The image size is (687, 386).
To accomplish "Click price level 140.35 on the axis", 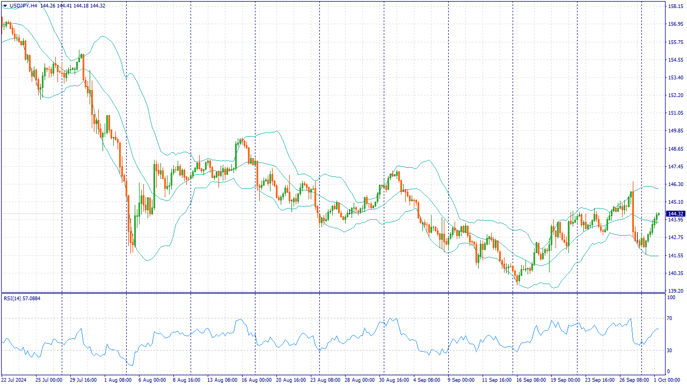I will tap(676, 273).
